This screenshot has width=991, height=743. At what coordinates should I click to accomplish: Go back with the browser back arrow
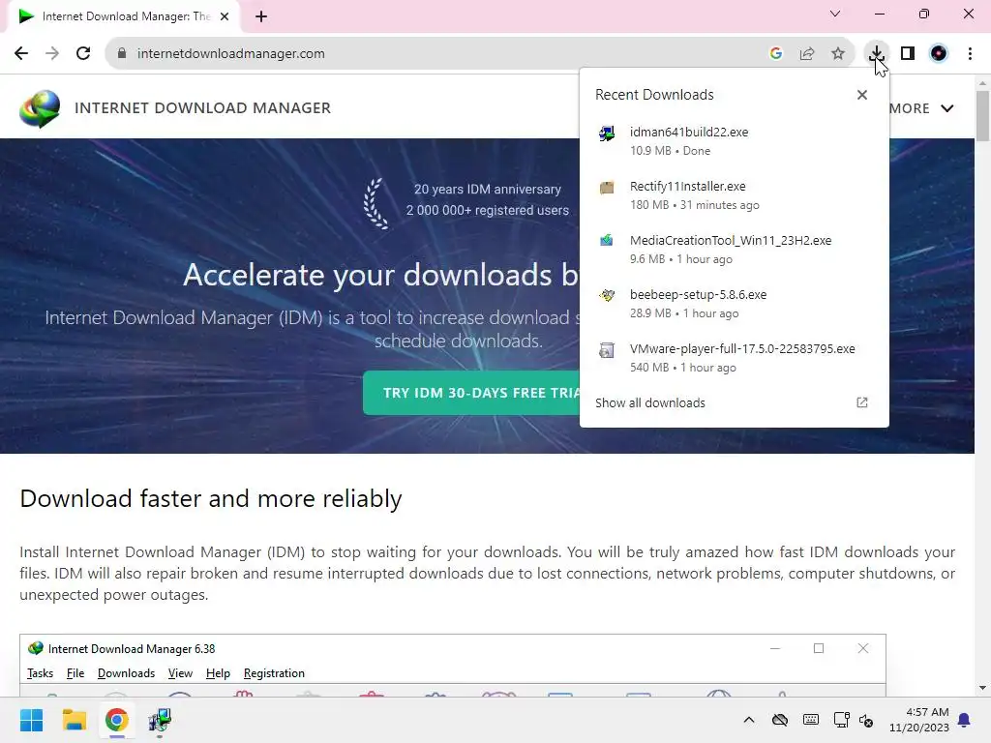[x=21, y=53]
